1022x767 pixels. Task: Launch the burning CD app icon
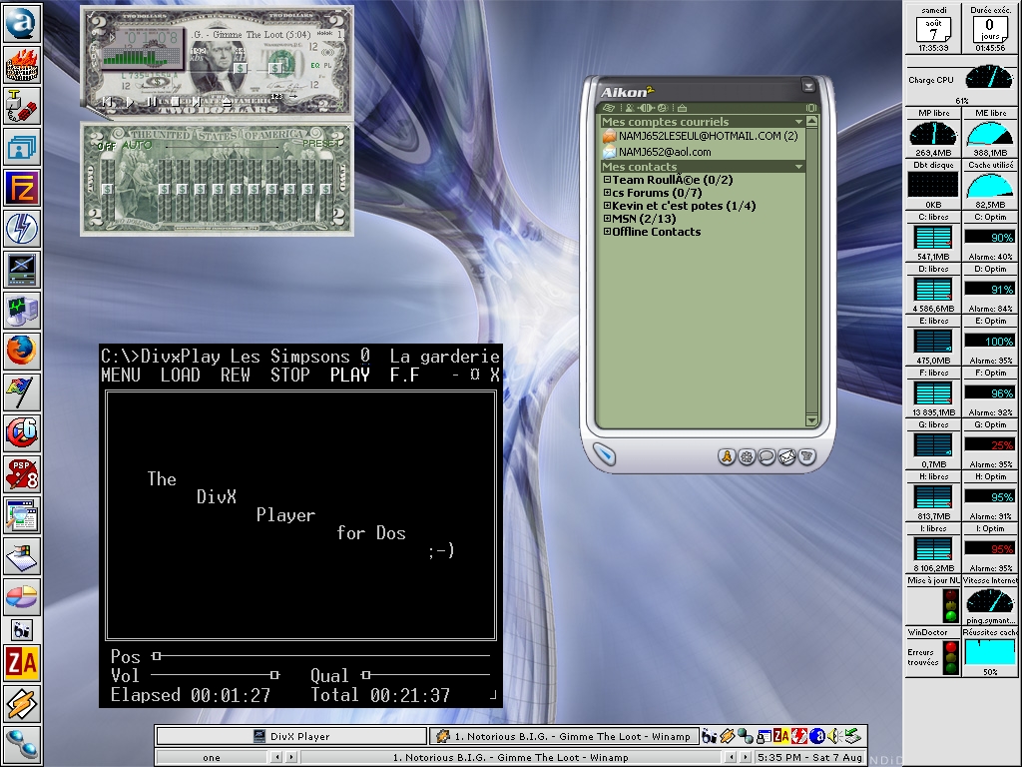click(x=22, y=65)
